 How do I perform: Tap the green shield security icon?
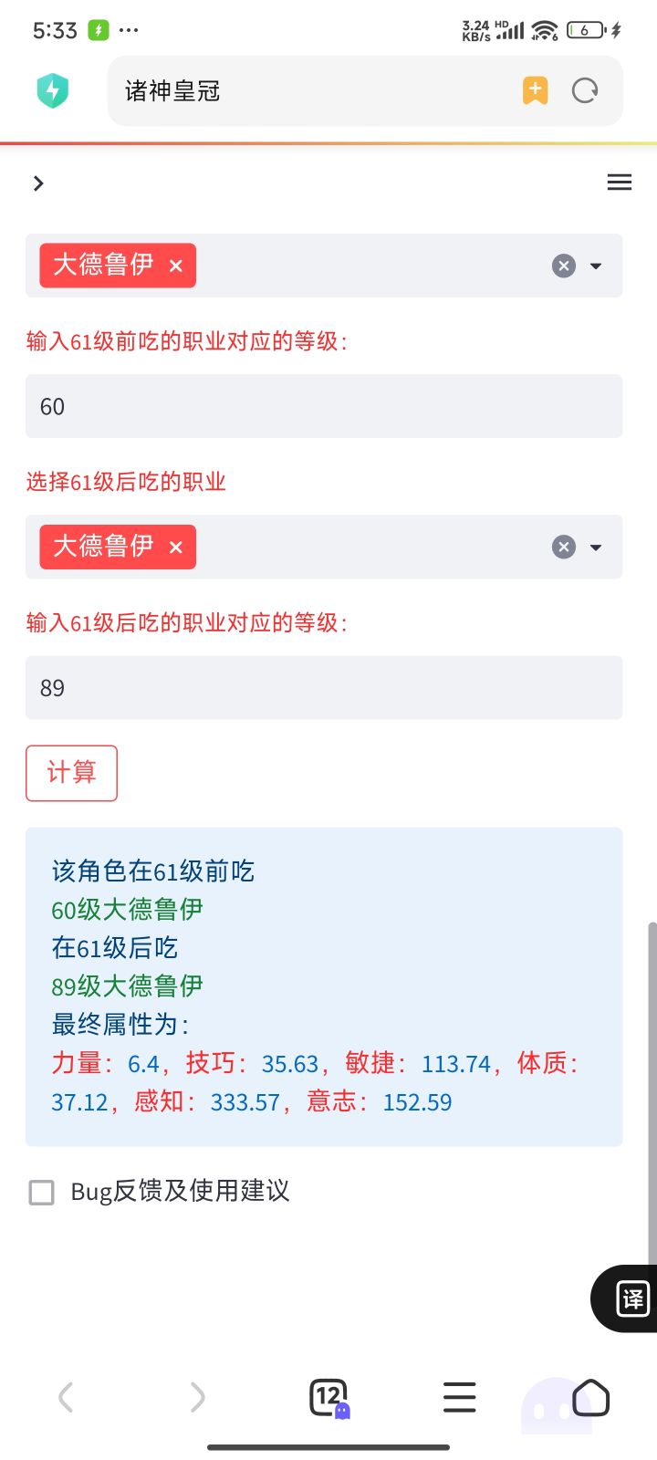(x=53, y=90)
